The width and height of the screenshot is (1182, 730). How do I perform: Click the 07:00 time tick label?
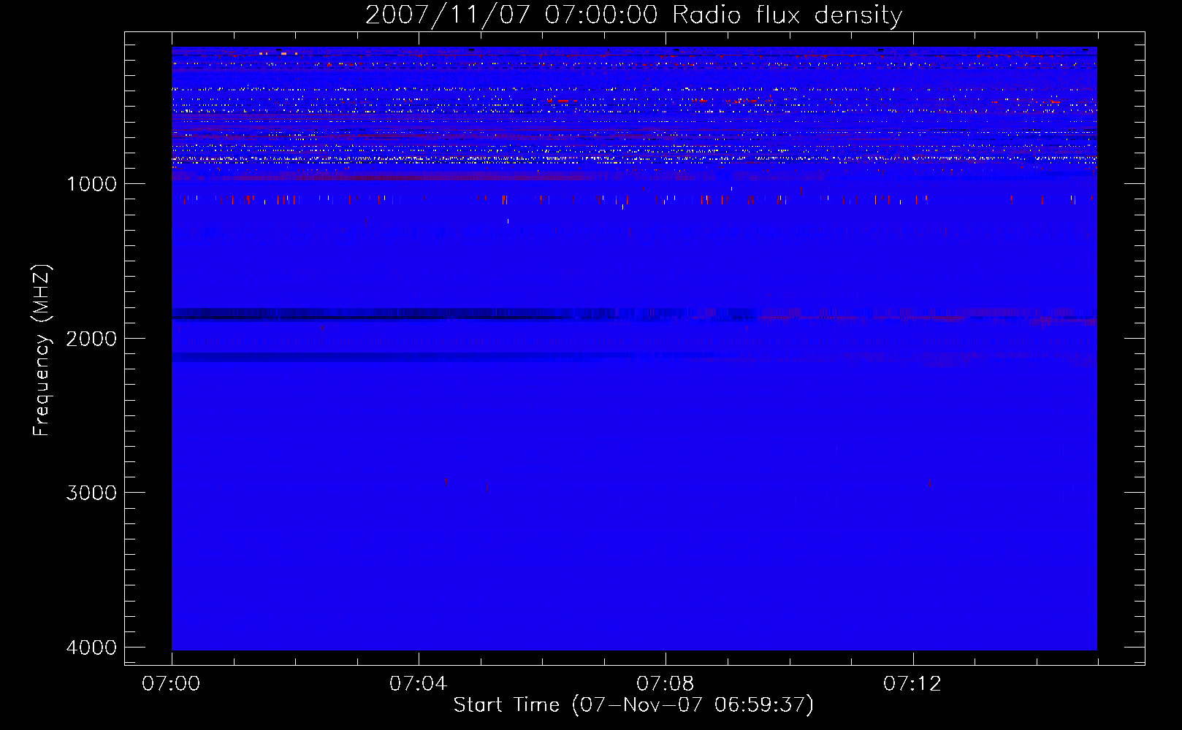coord(171,684)
